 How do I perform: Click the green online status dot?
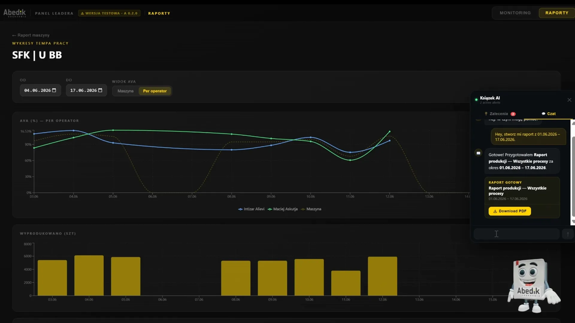click(x=476, y=100)
